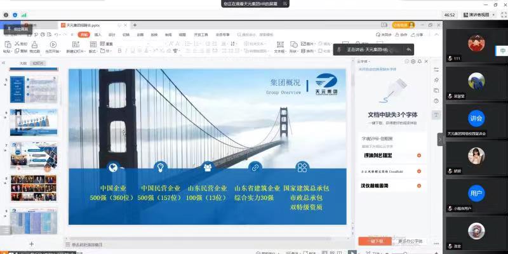The height and width of the screenshot is (254, 508).
Task: Click the command search box in ribbon
Action: tap(255, 35)
